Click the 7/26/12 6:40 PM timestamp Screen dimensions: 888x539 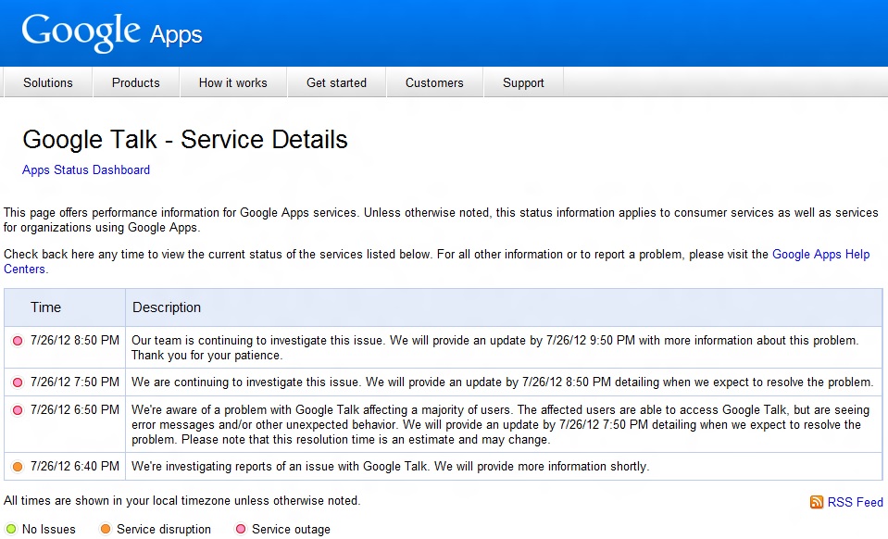[x=75, y=466]
